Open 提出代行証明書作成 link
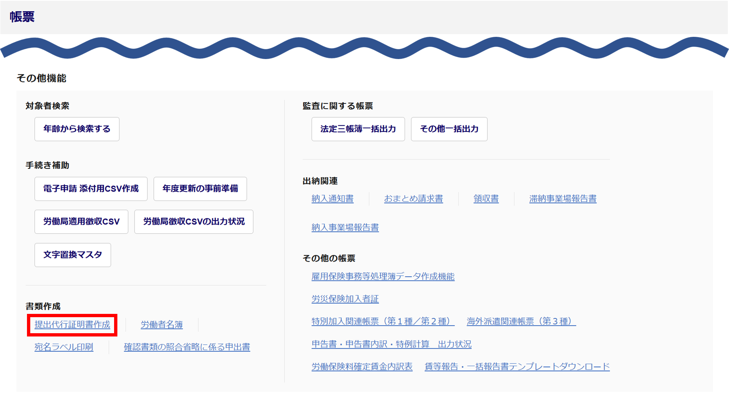This screenshot has width=729, height=397. [x=72, y=324]
